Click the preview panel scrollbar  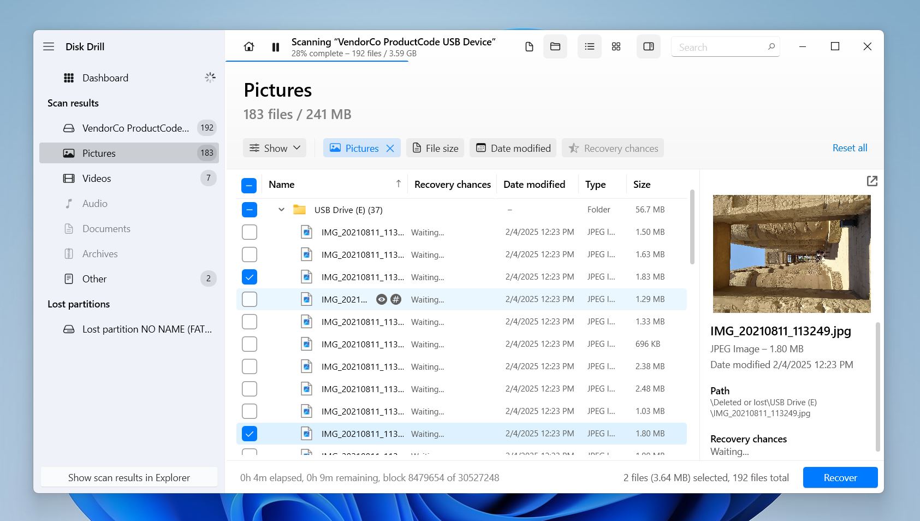coord(878,387)
